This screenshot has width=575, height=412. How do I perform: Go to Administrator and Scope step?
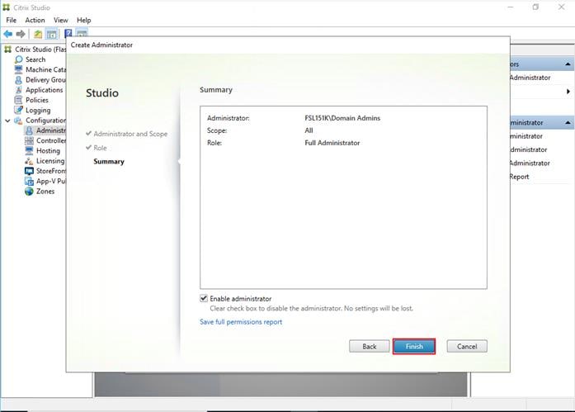pyautogui.click(x=130, y=134)
